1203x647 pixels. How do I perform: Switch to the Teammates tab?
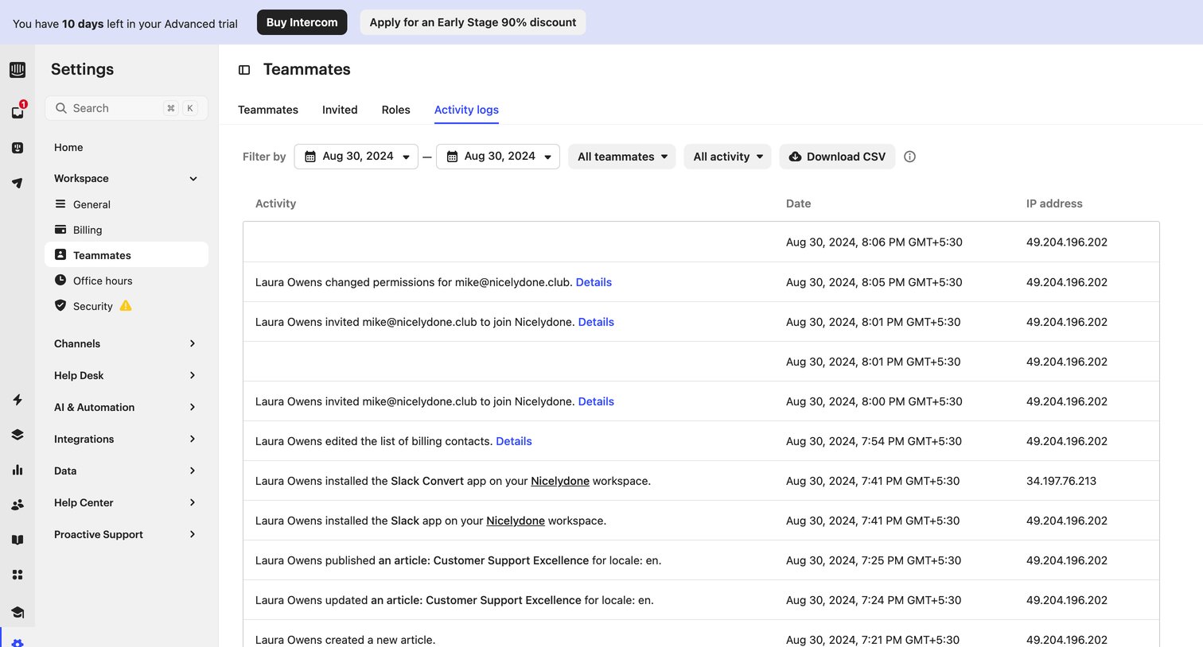(268, 110)
